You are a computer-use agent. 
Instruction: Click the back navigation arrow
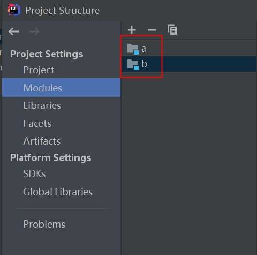(x=13, y=31)
